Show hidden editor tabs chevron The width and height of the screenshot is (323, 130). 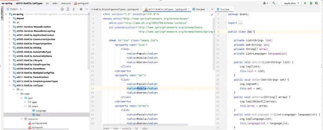coord(212,9)
